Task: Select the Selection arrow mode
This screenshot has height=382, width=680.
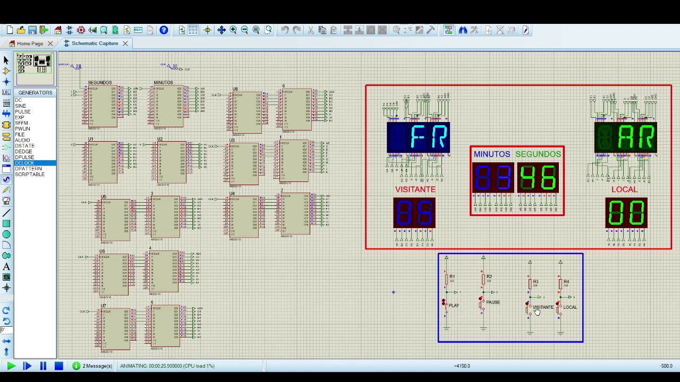Action: click(6, 60)
